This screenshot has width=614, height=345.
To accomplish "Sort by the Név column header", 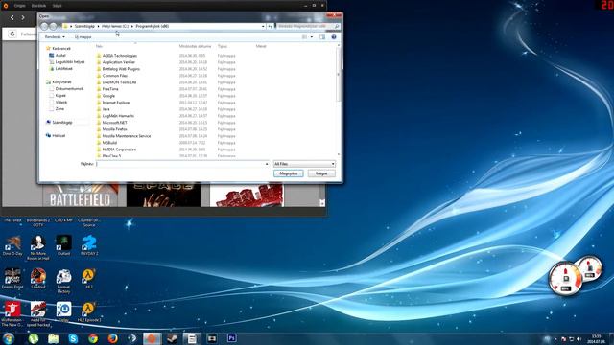I will 99,46.
